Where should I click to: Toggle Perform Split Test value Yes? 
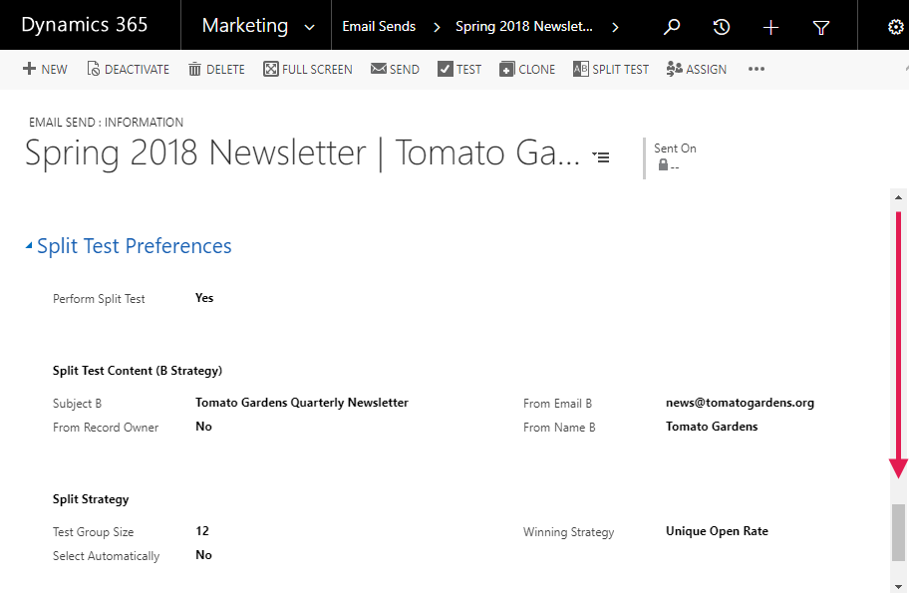click(204, 298)
